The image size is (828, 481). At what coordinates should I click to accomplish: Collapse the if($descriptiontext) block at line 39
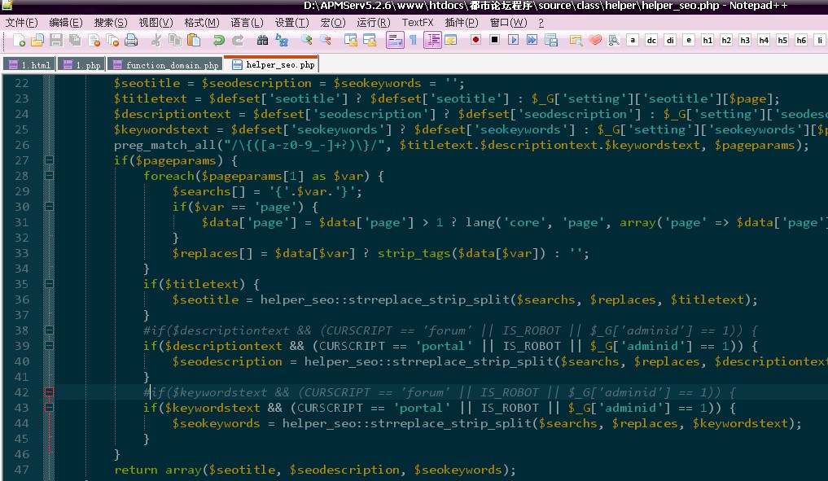(x=49, y=346)
